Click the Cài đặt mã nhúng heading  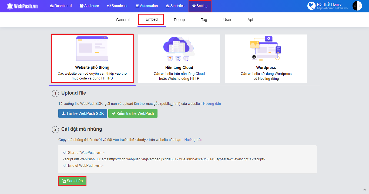[82, 129]
